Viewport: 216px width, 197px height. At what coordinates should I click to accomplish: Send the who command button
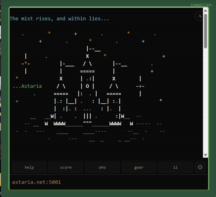coord(102,167)
